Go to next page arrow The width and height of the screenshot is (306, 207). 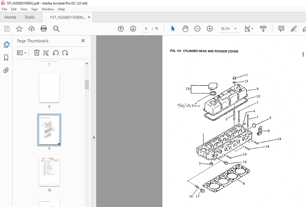point(133,29)
